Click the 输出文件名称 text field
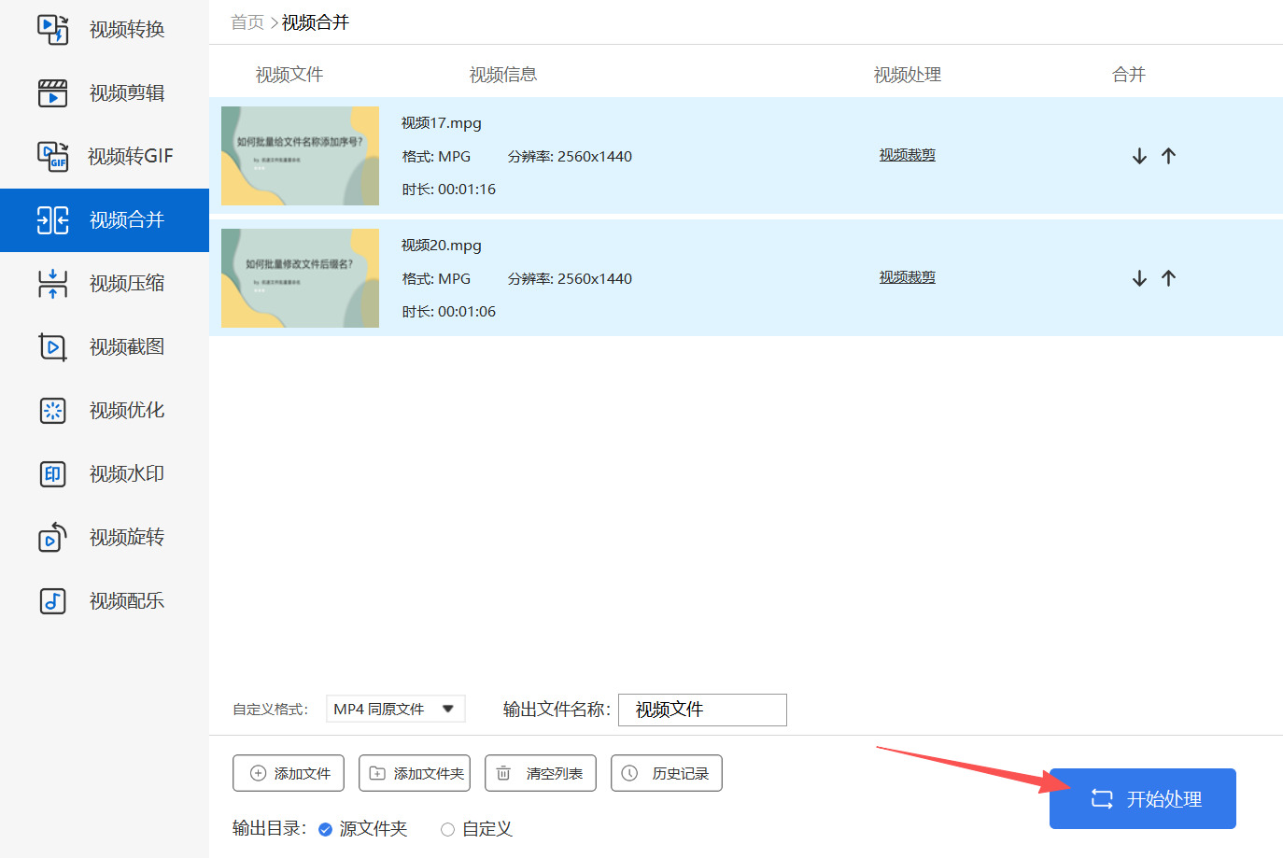The image size is (1283, 858). point(702,710)
